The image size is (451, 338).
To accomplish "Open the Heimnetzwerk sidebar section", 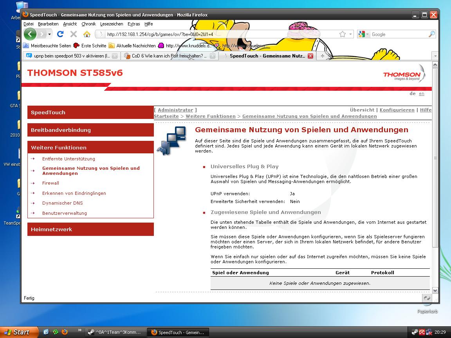I will click(90, 229).
